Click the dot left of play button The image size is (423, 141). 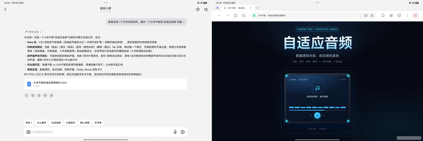point(311,115)
